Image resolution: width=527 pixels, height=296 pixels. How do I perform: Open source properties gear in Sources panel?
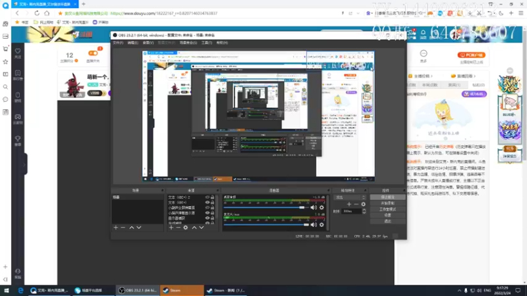point(186,228)
